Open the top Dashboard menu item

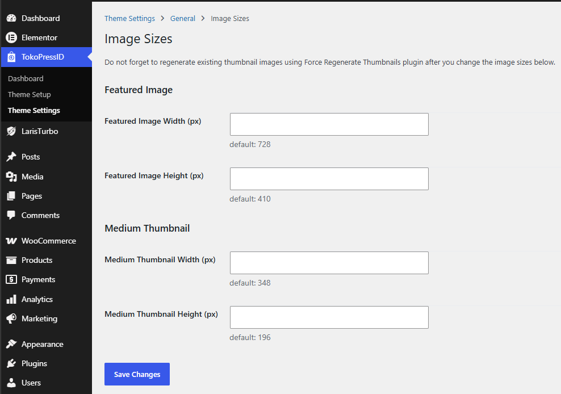click(47, 18)
